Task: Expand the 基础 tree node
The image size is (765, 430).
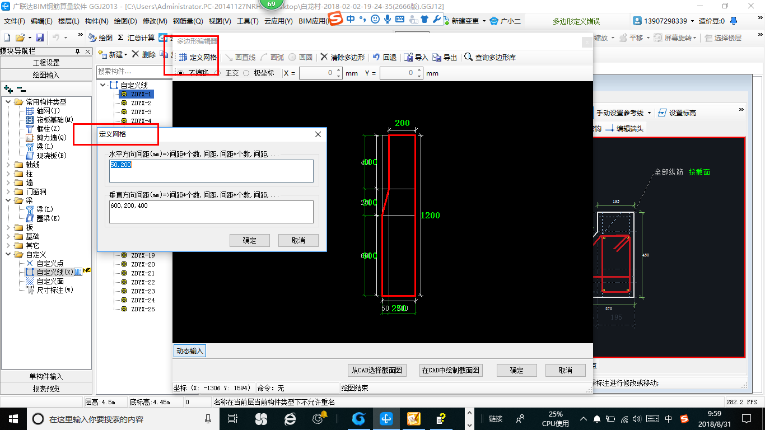Action: point(8,236)
